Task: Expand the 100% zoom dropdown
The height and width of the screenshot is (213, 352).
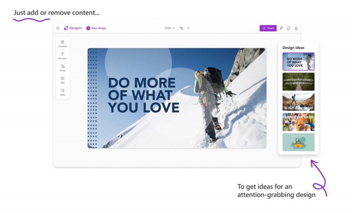Action: [x=169, y=28]
